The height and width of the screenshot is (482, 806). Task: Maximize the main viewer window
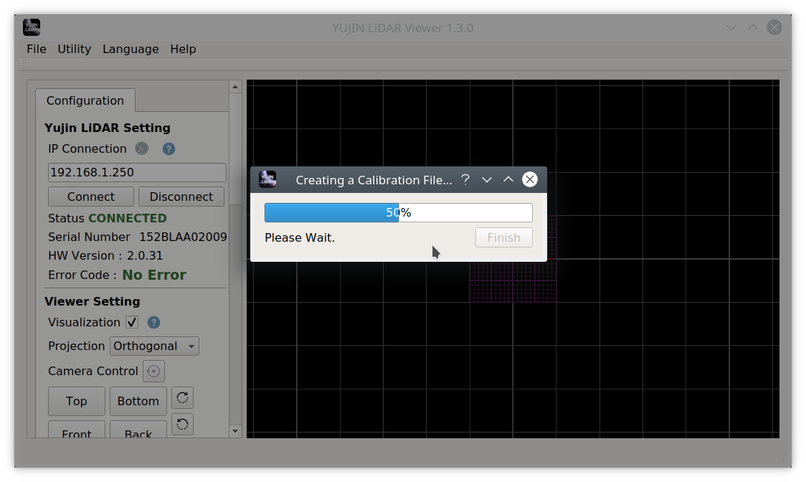(753, 27)
